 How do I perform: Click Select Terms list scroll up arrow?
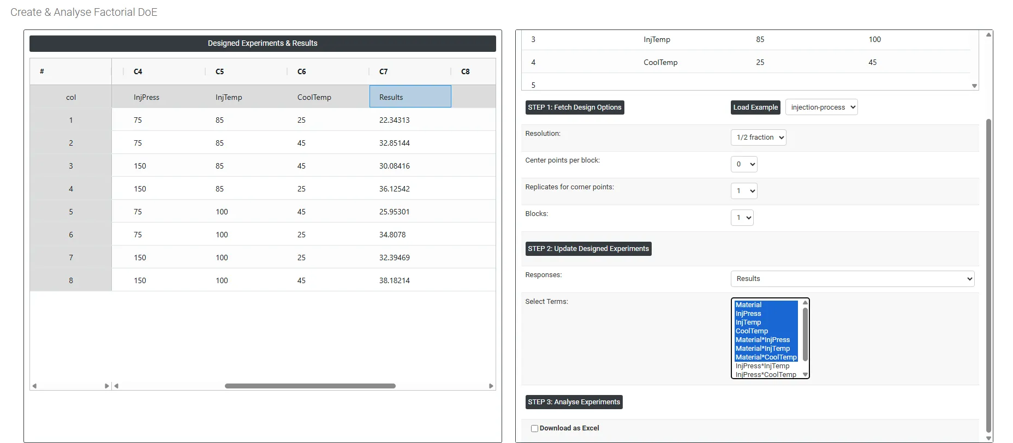point(805,303)
